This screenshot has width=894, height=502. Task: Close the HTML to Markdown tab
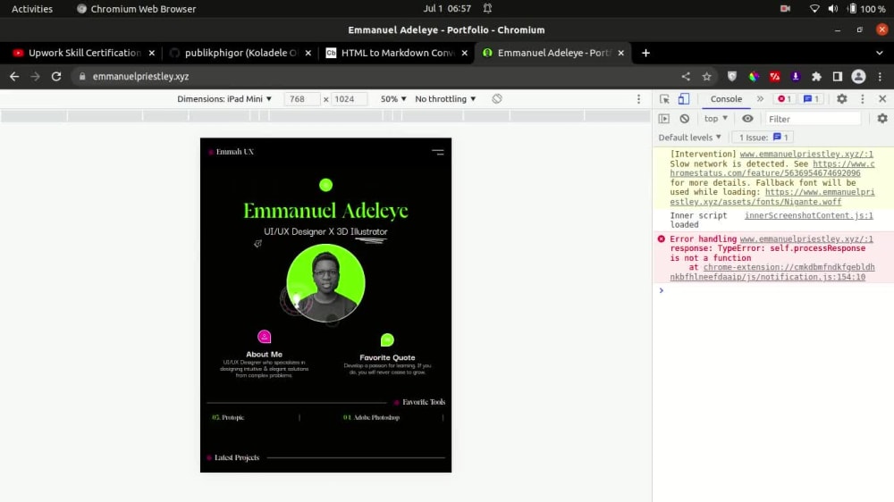[x=465, y=53]
